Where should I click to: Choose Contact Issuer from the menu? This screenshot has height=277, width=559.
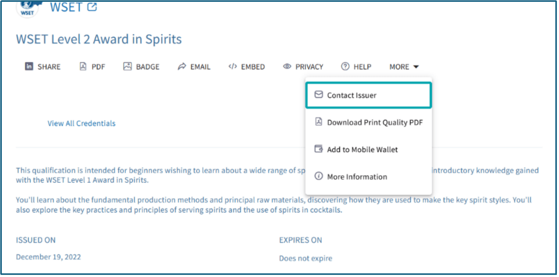pos(352,95)
